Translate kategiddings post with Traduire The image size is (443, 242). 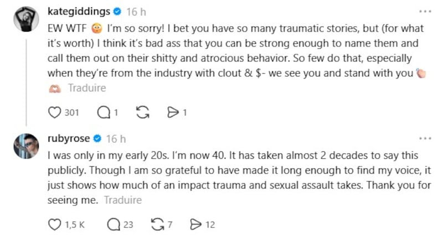pos(86,88)
